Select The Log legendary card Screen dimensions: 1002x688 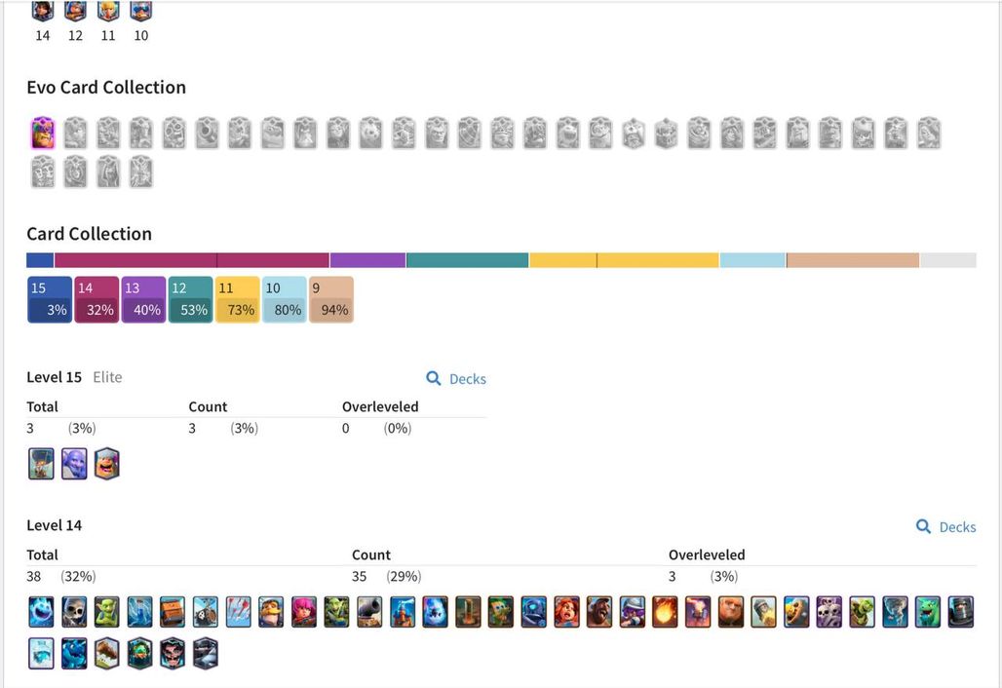click(106, 654)
